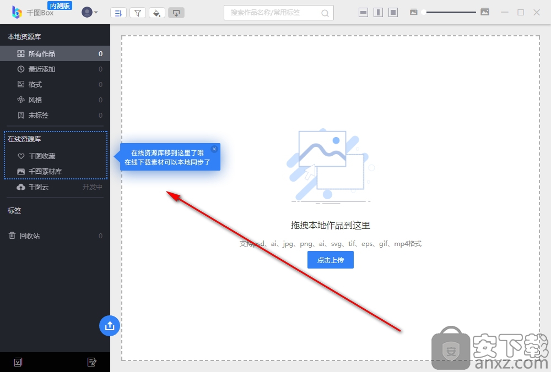Maximize the 千图Box window
Viewport: 551px width, 372px height.
(521, 12)
